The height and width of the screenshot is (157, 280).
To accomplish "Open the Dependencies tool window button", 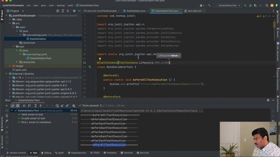I will click(77, 153).
